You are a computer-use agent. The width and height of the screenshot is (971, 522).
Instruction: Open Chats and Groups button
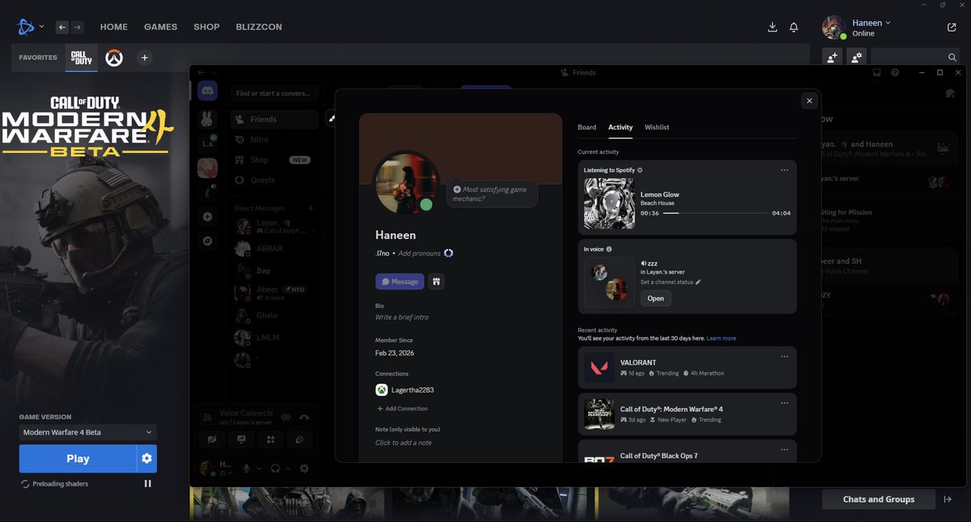point(879,499)
